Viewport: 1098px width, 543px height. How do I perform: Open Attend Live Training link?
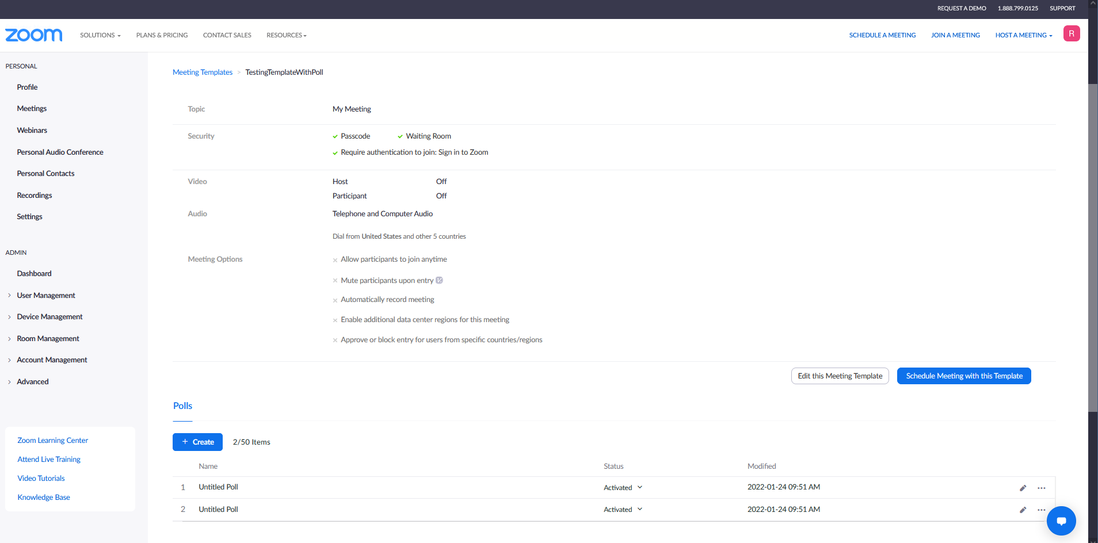click(49, 460)
